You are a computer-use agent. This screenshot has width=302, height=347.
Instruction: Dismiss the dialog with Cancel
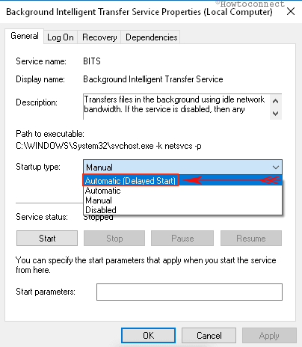click(x=209, y=336)
